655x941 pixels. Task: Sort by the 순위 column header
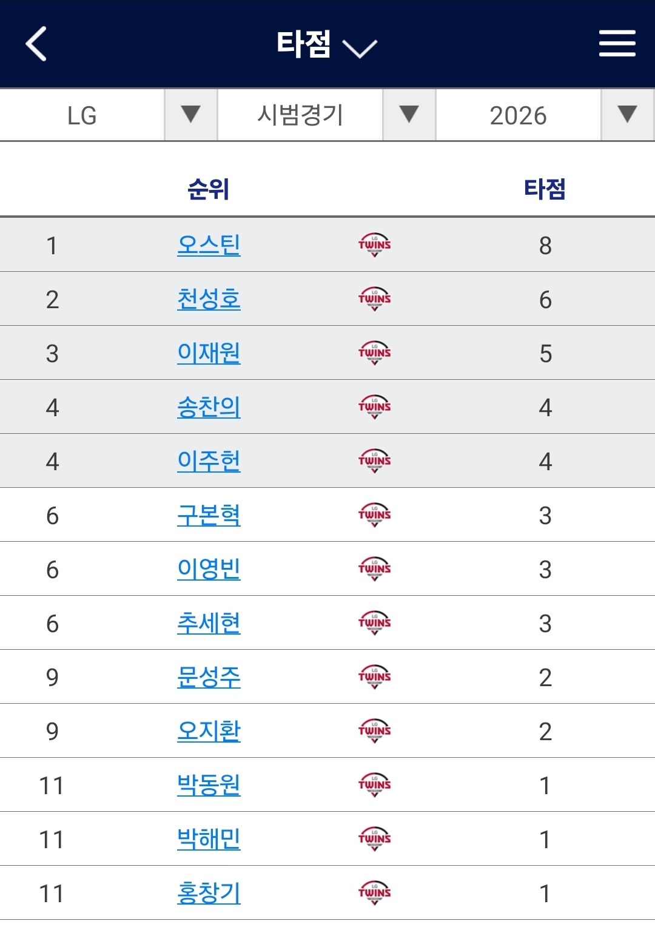point(208,189)
